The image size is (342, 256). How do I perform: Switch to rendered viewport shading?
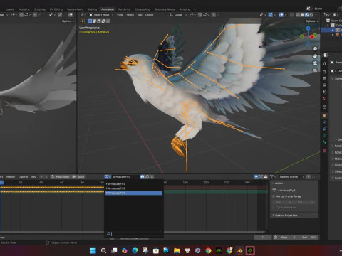pos(311,15)
